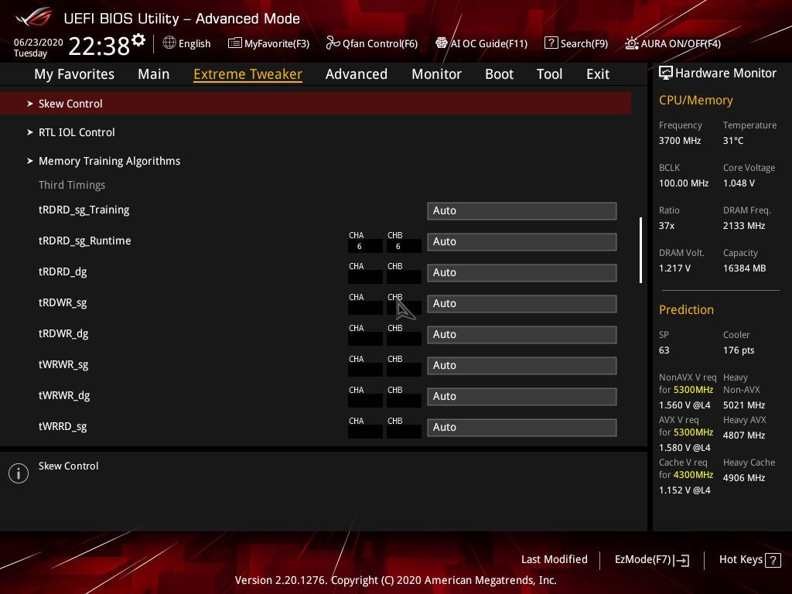Viewport: 792px width, 594px height.
Task: Click the 16384 MB capacity value
Action: point(744,268)
